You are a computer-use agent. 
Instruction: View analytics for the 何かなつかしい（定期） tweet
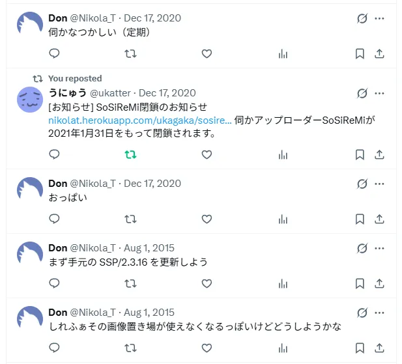(283, 54)
